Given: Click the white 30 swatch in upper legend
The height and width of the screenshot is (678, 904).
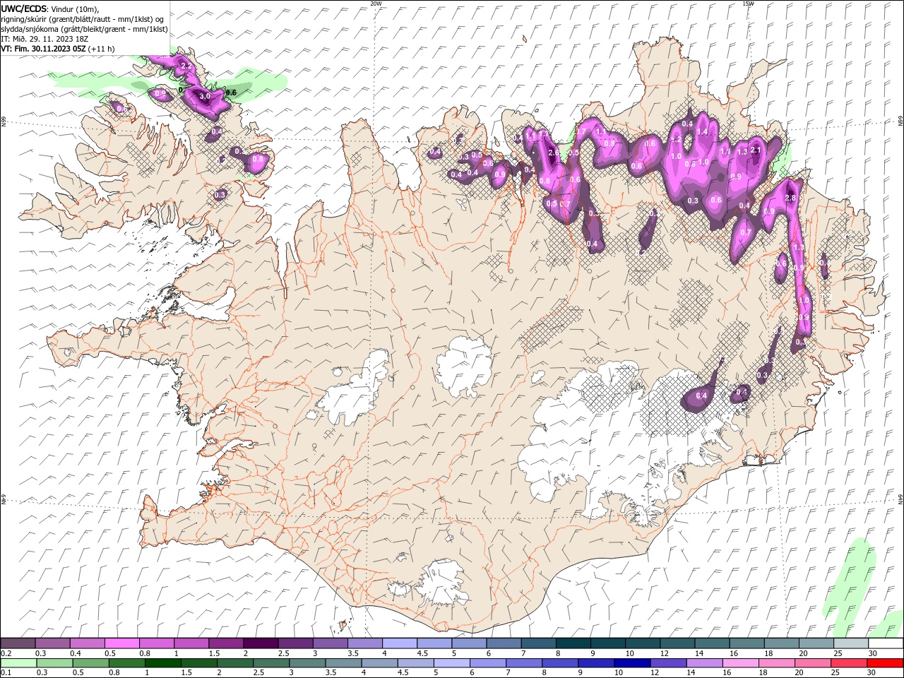Looking at the screenshot, I should click(886, 643).
